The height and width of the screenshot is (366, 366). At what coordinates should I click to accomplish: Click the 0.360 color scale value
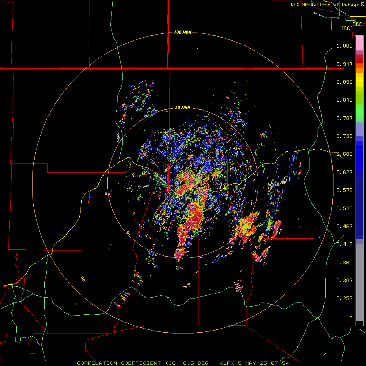[344, 263]
